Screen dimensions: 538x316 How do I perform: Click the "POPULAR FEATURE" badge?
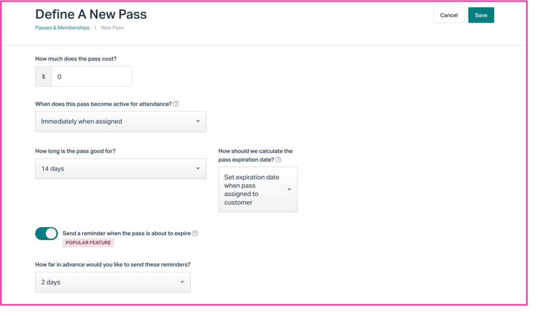point(88,243)
